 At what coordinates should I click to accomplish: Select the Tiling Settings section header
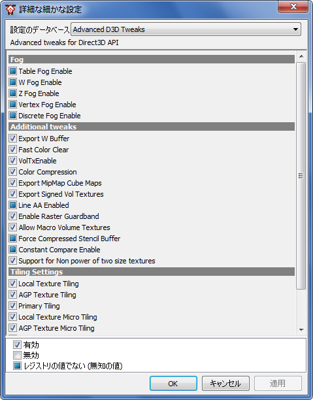point(152,272)
